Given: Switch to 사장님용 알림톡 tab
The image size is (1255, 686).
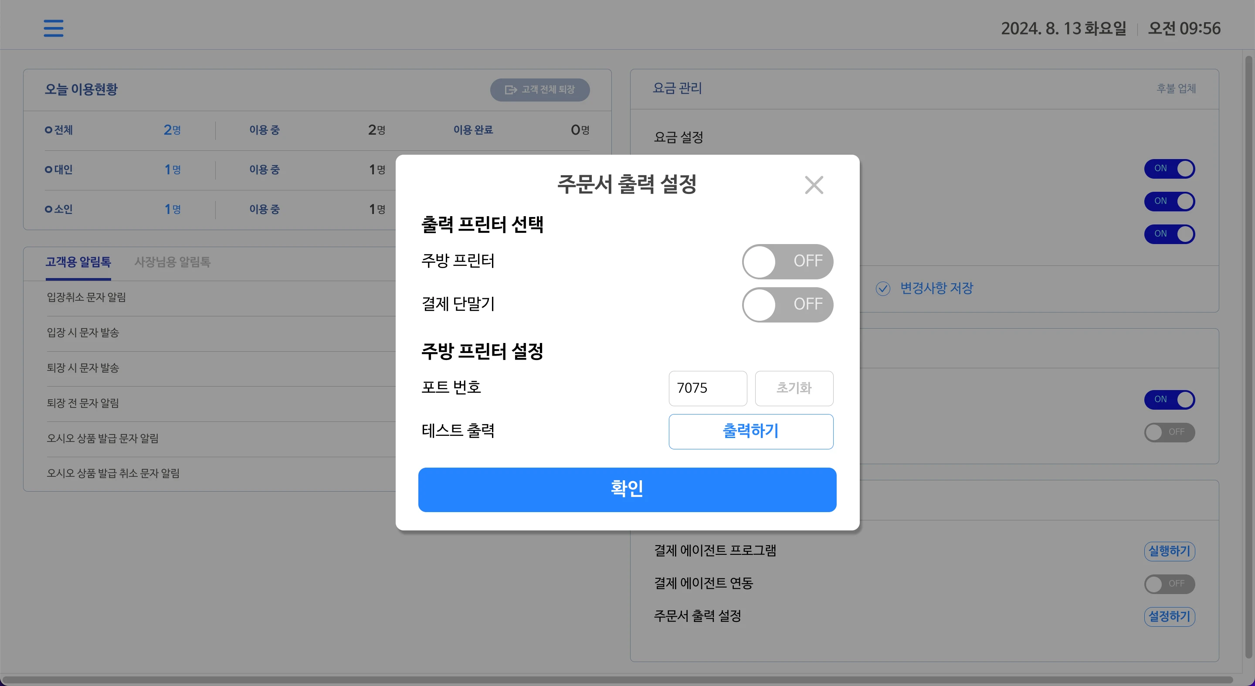Looking at the screenshot, I should [173, 262].
